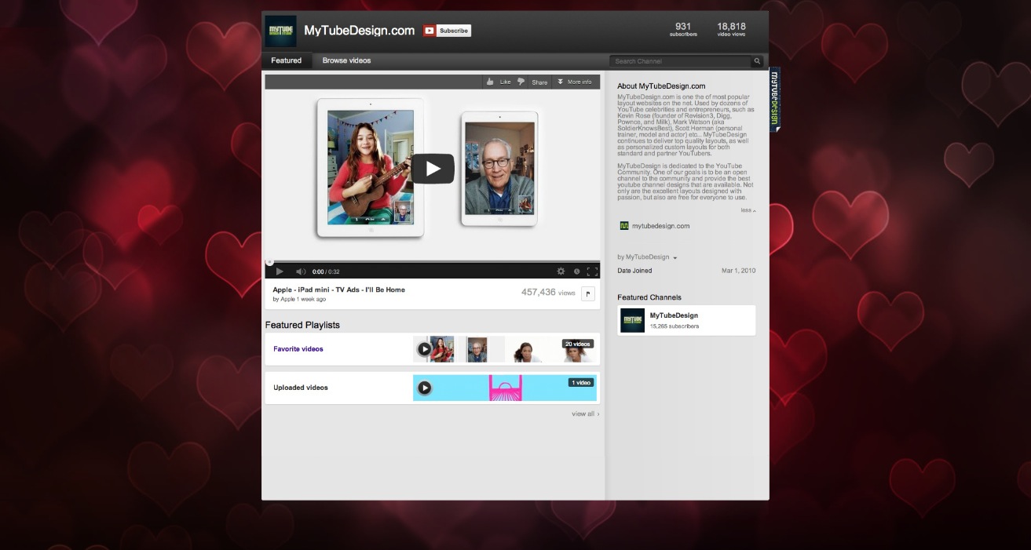Click the Share button above the video
This screenshot has height=550, width=1031.
coord(539,82)
